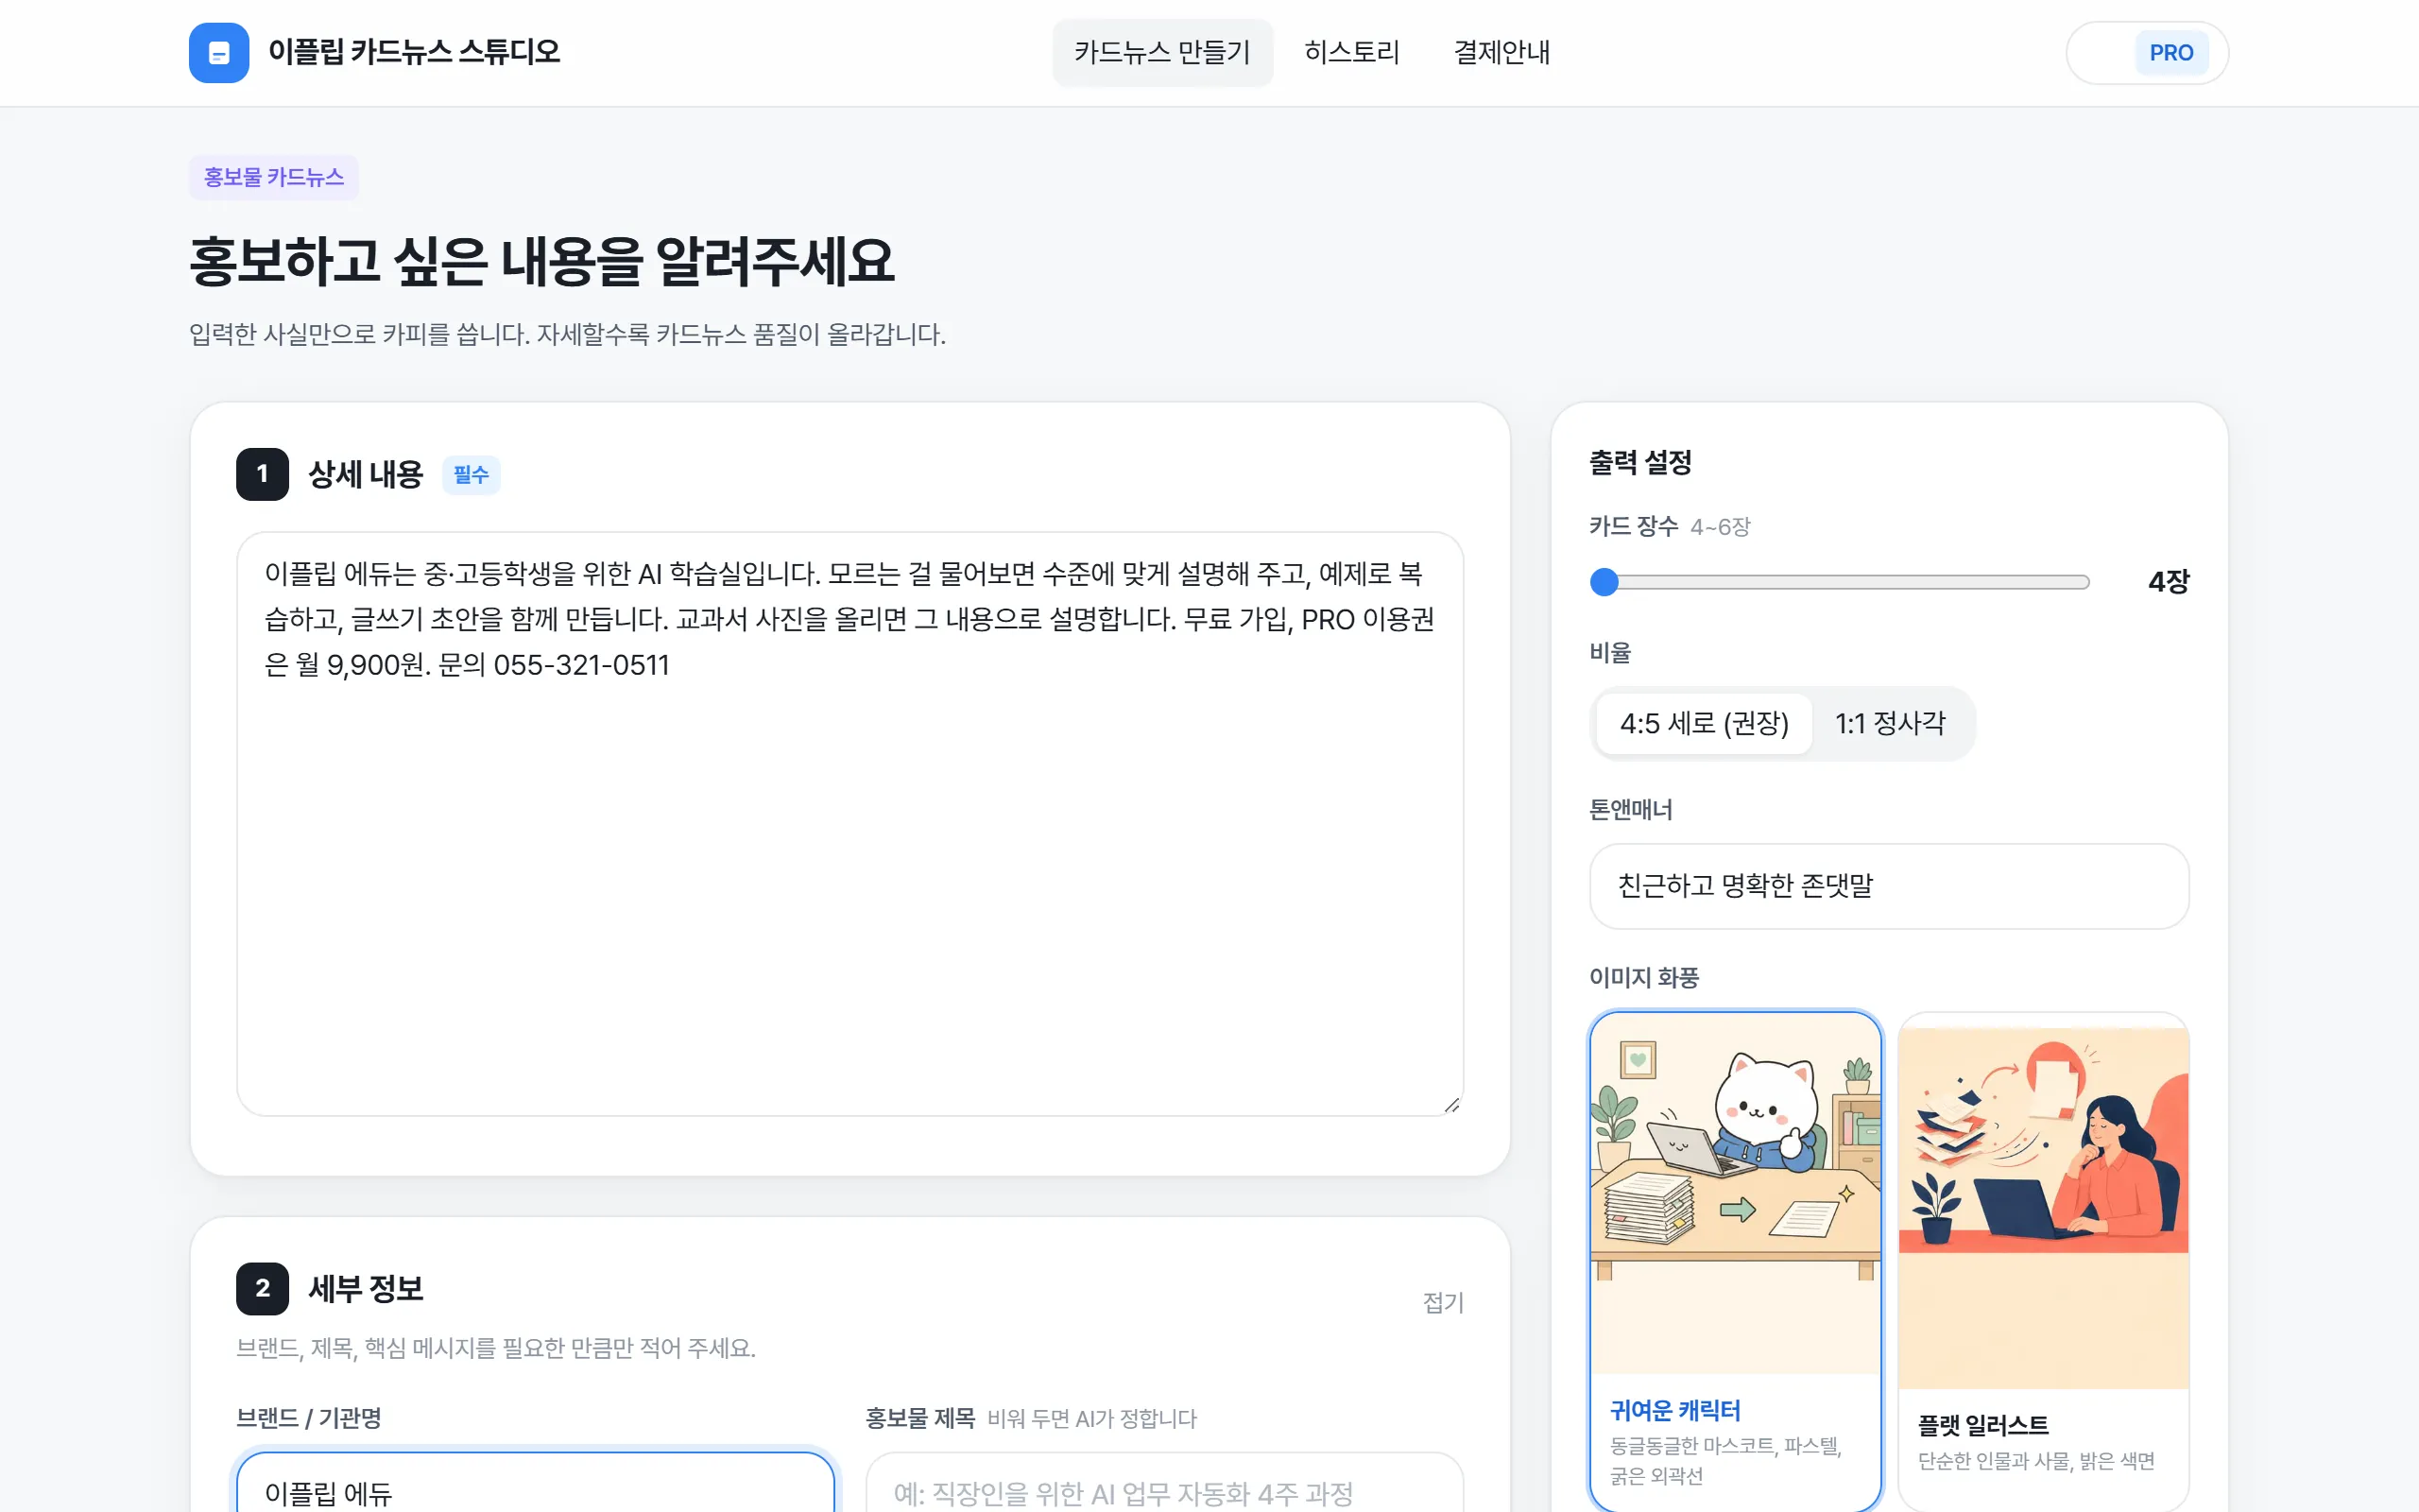The width and height of the screenshot is (2419, 1512).
Task: Focus the 상세 내용 text area
Action: pos(849,823)
